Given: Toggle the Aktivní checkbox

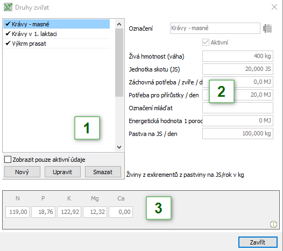Looking at the screenshot, I should (x=206, y=42).
